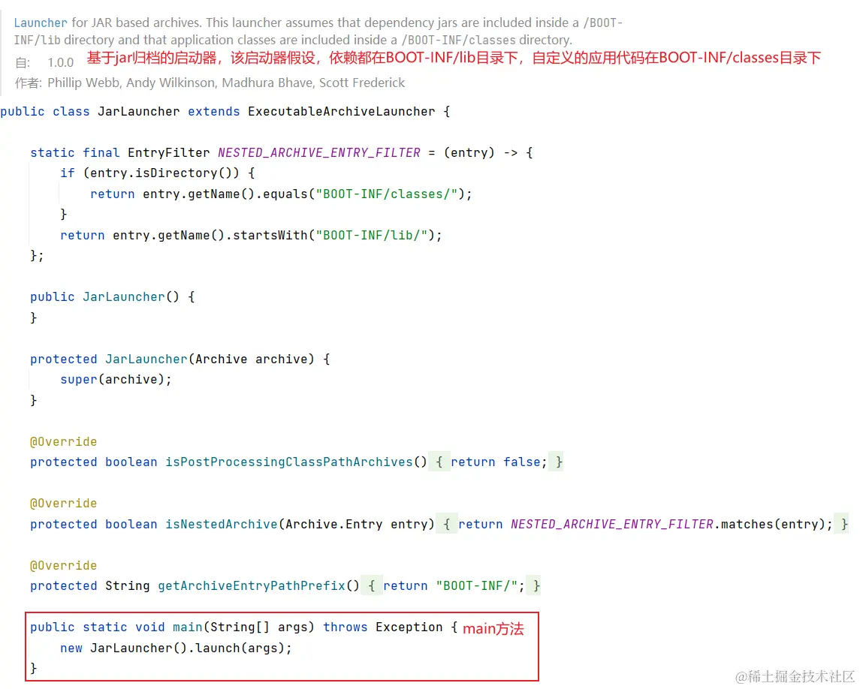Click the String[] args parameter
This screenshot has width=860, height=689.
pyautogui.click(x=258, y=627)
